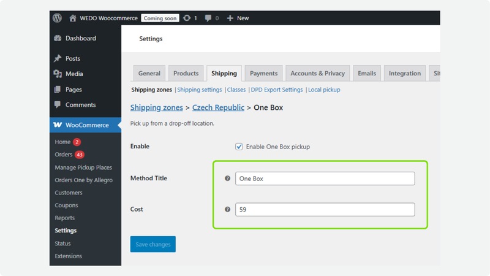Toggle Enable One Box pickup checkbox
Viewport: 490px width, 276px height.
pyautogui.click(x=239, y=147)
